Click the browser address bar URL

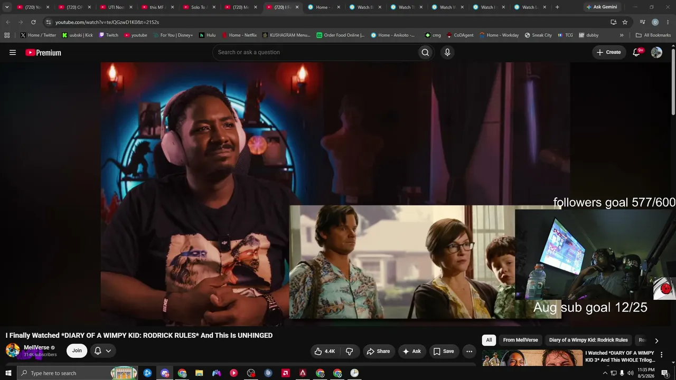(107, 22)
